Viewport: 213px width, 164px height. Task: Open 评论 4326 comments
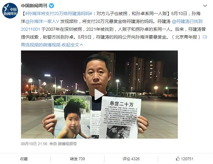tap(131, 159)
